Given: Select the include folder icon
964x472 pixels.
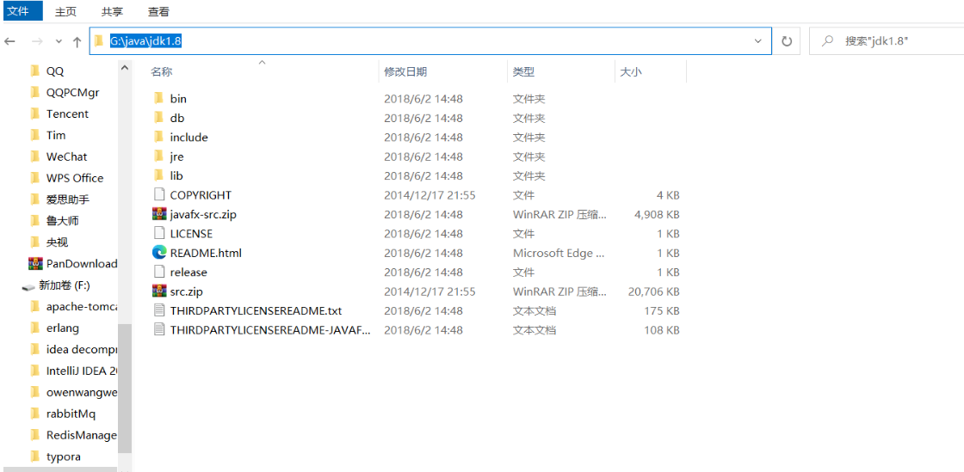Looking at the screenshot, I should (159, 137).
